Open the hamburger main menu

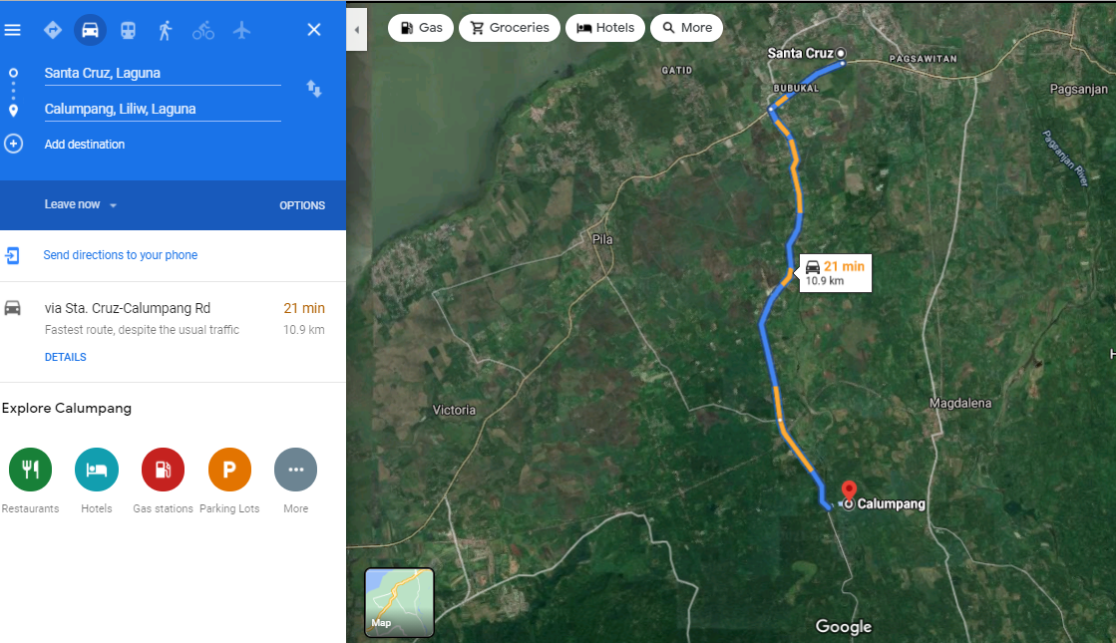13,30
